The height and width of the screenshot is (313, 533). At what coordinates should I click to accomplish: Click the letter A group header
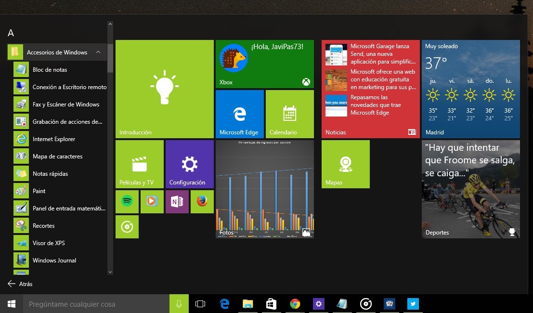[11, 33]
